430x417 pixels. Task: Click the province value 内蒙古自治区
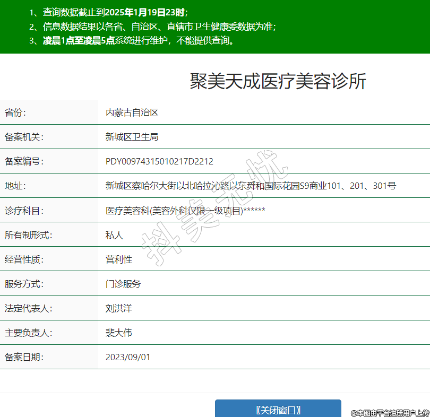point(132,112)
